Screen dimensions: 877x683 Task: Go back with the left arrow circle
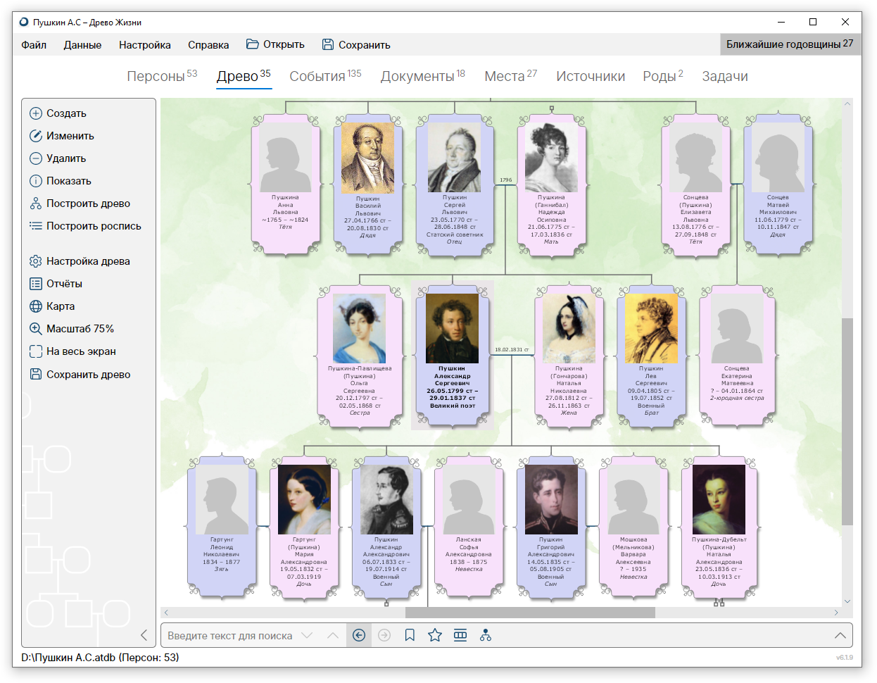click(x=359, y=635)
